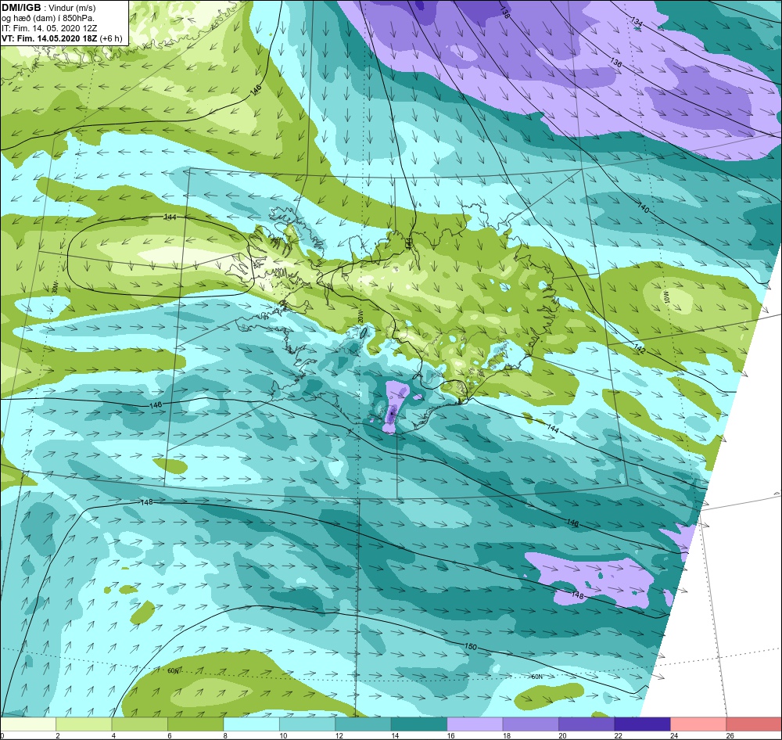The image size is (782, 740).
Task: Select the dark teal 14–16 m/s legend swatch
Action: 419,724
